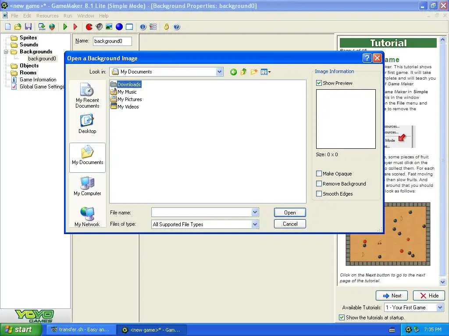Click the File name input field
449x336 pixels.
click(x=201, y=212)
